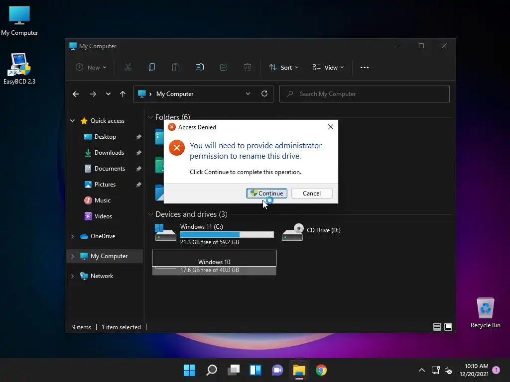Open Desktop in the sidebar

(x=105, y=137)
